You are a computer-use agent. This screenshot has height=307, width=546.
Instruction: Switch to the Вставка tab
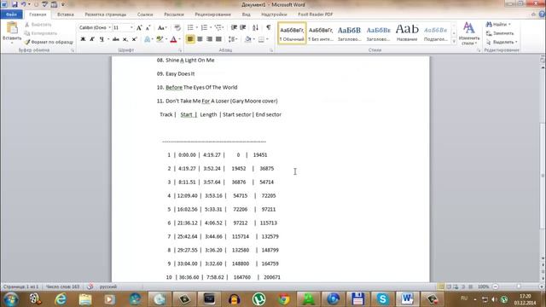point(66,14)
